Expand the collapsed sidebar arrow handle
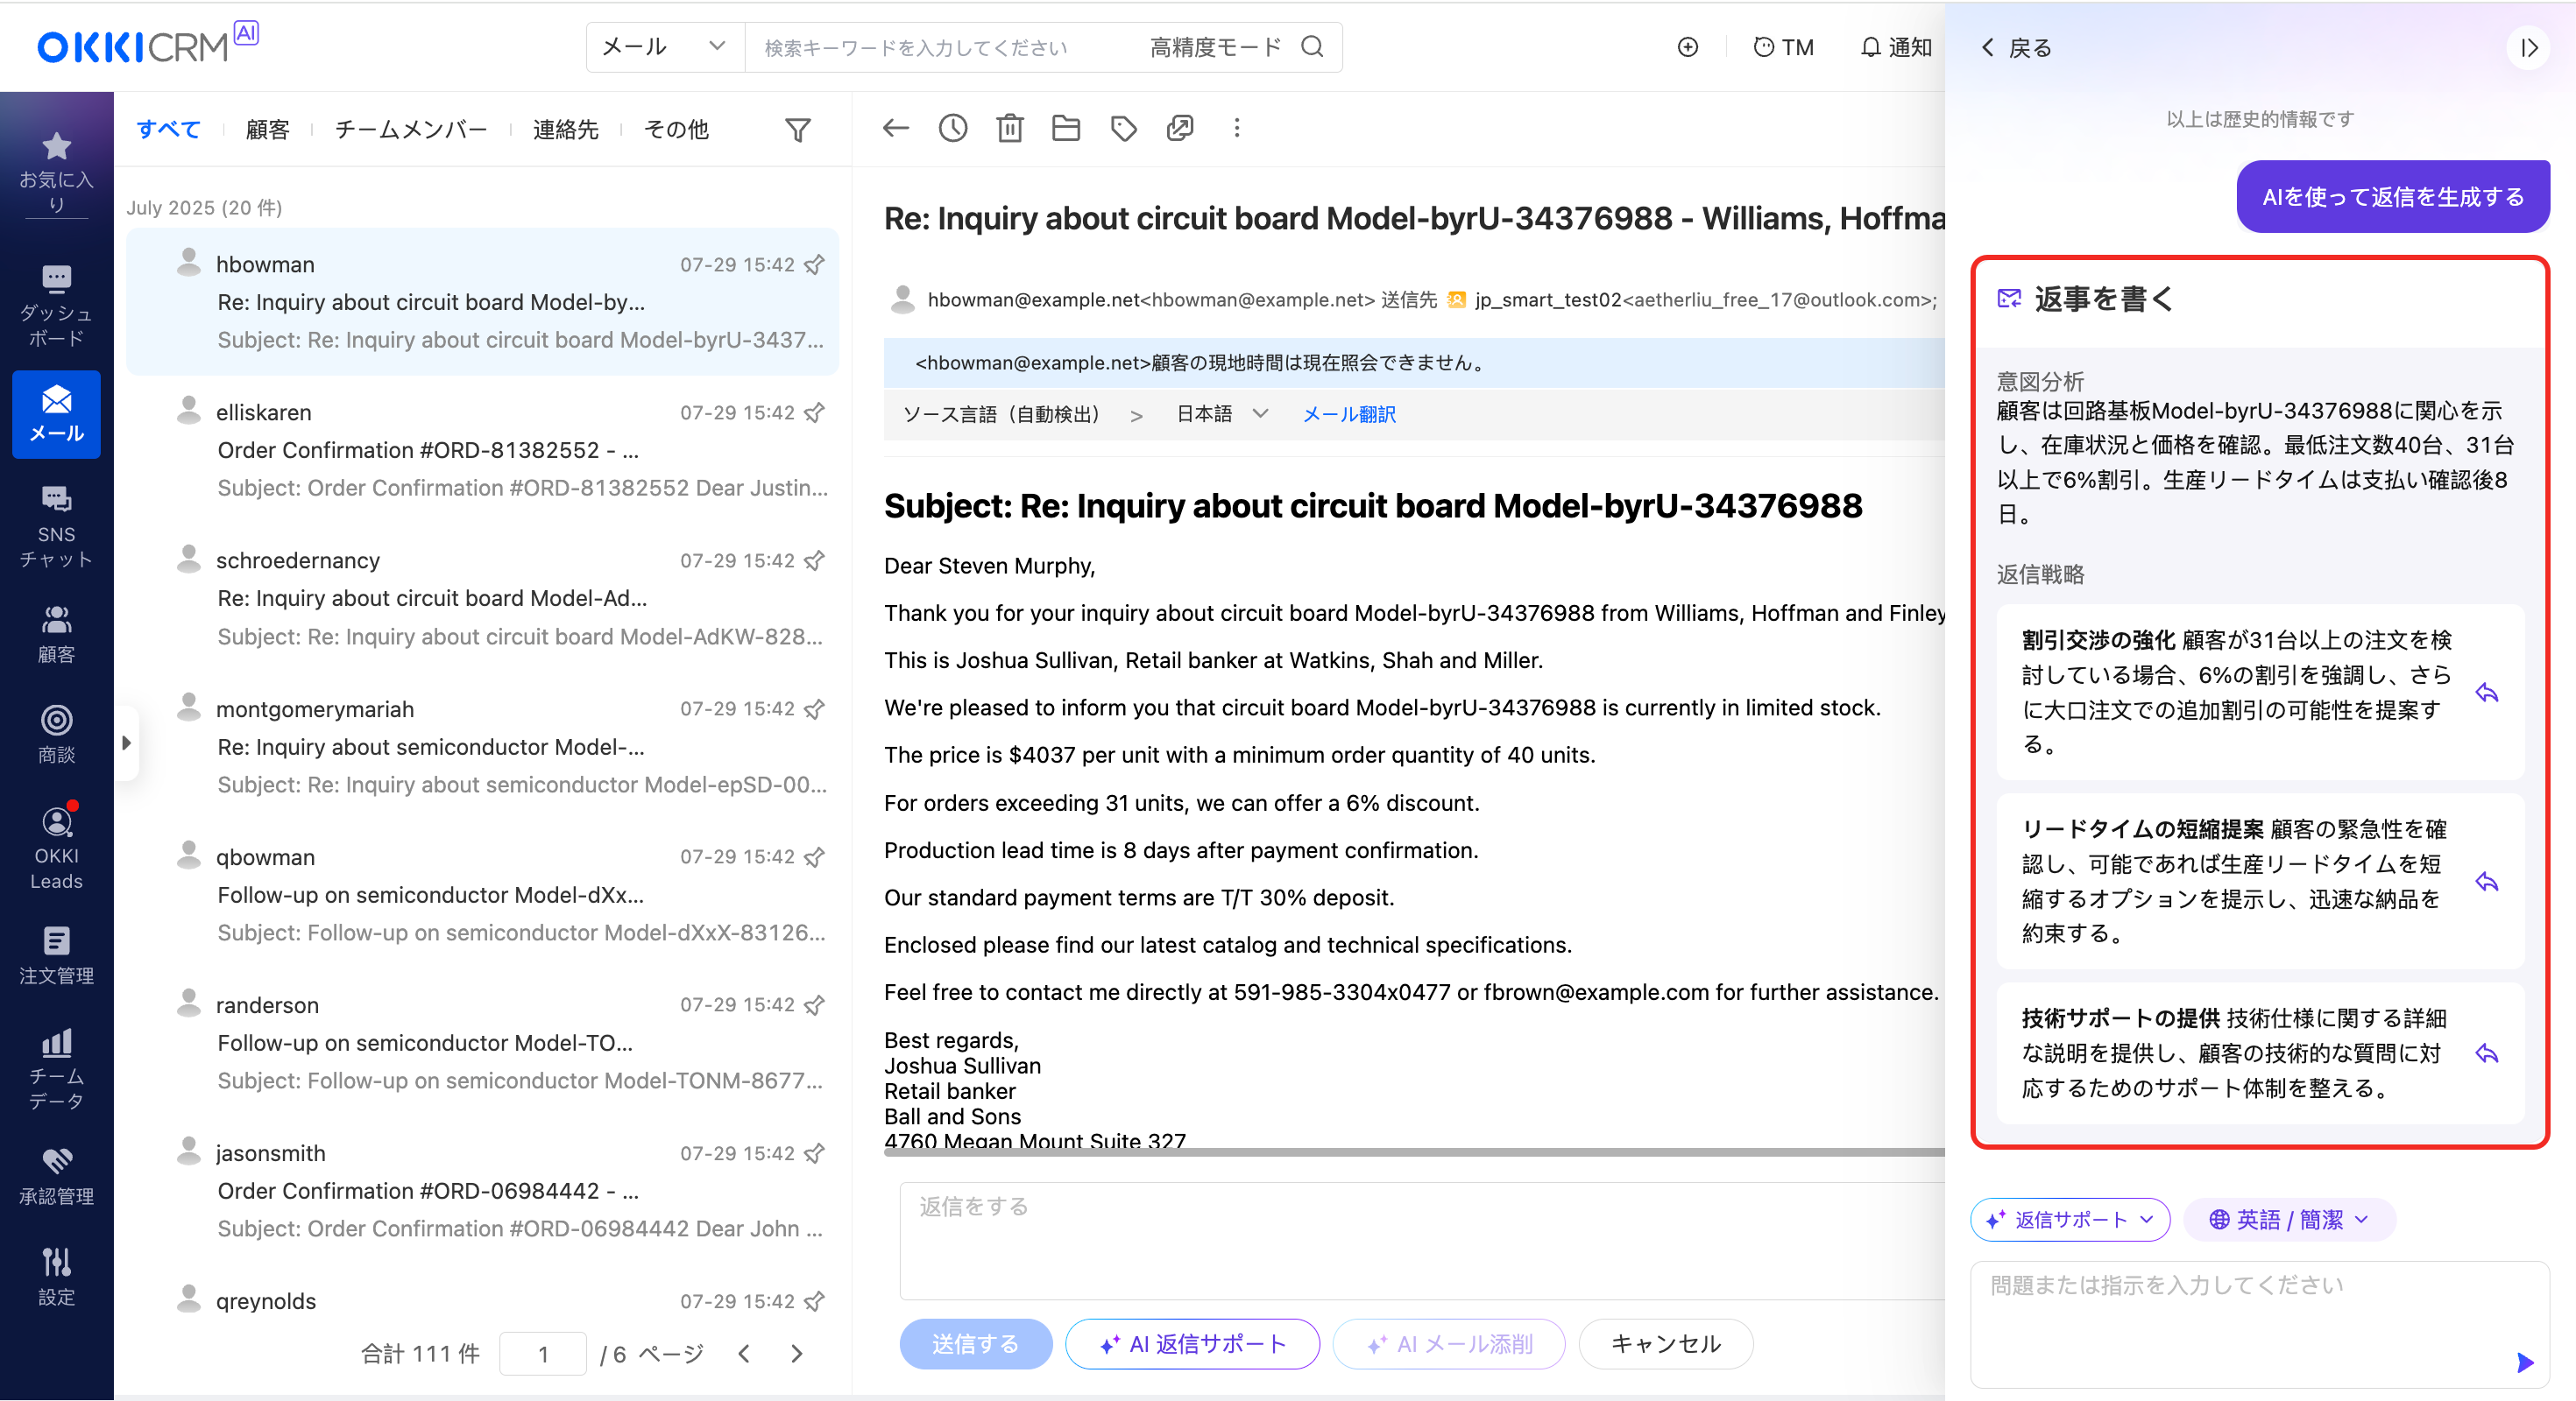 (x=126, y=743)
